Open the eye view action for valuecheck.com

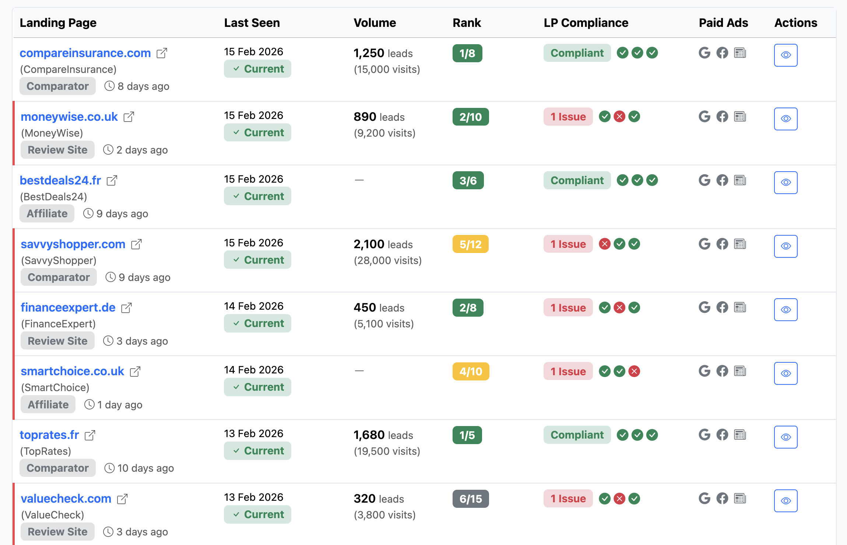point(786,500)
